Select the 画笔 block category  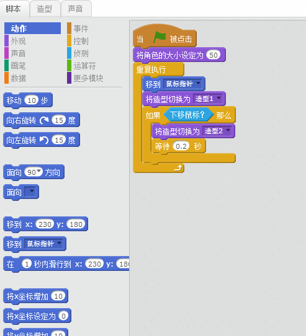point(18,66)
